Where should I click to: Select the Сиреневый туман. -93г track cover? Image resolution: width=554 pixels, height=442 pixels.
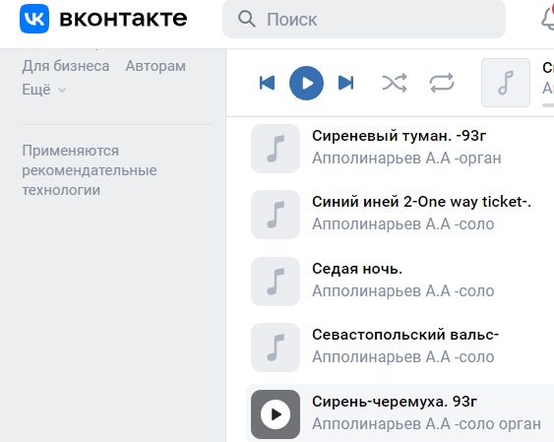pyautogui.click(x=276, y=149)
